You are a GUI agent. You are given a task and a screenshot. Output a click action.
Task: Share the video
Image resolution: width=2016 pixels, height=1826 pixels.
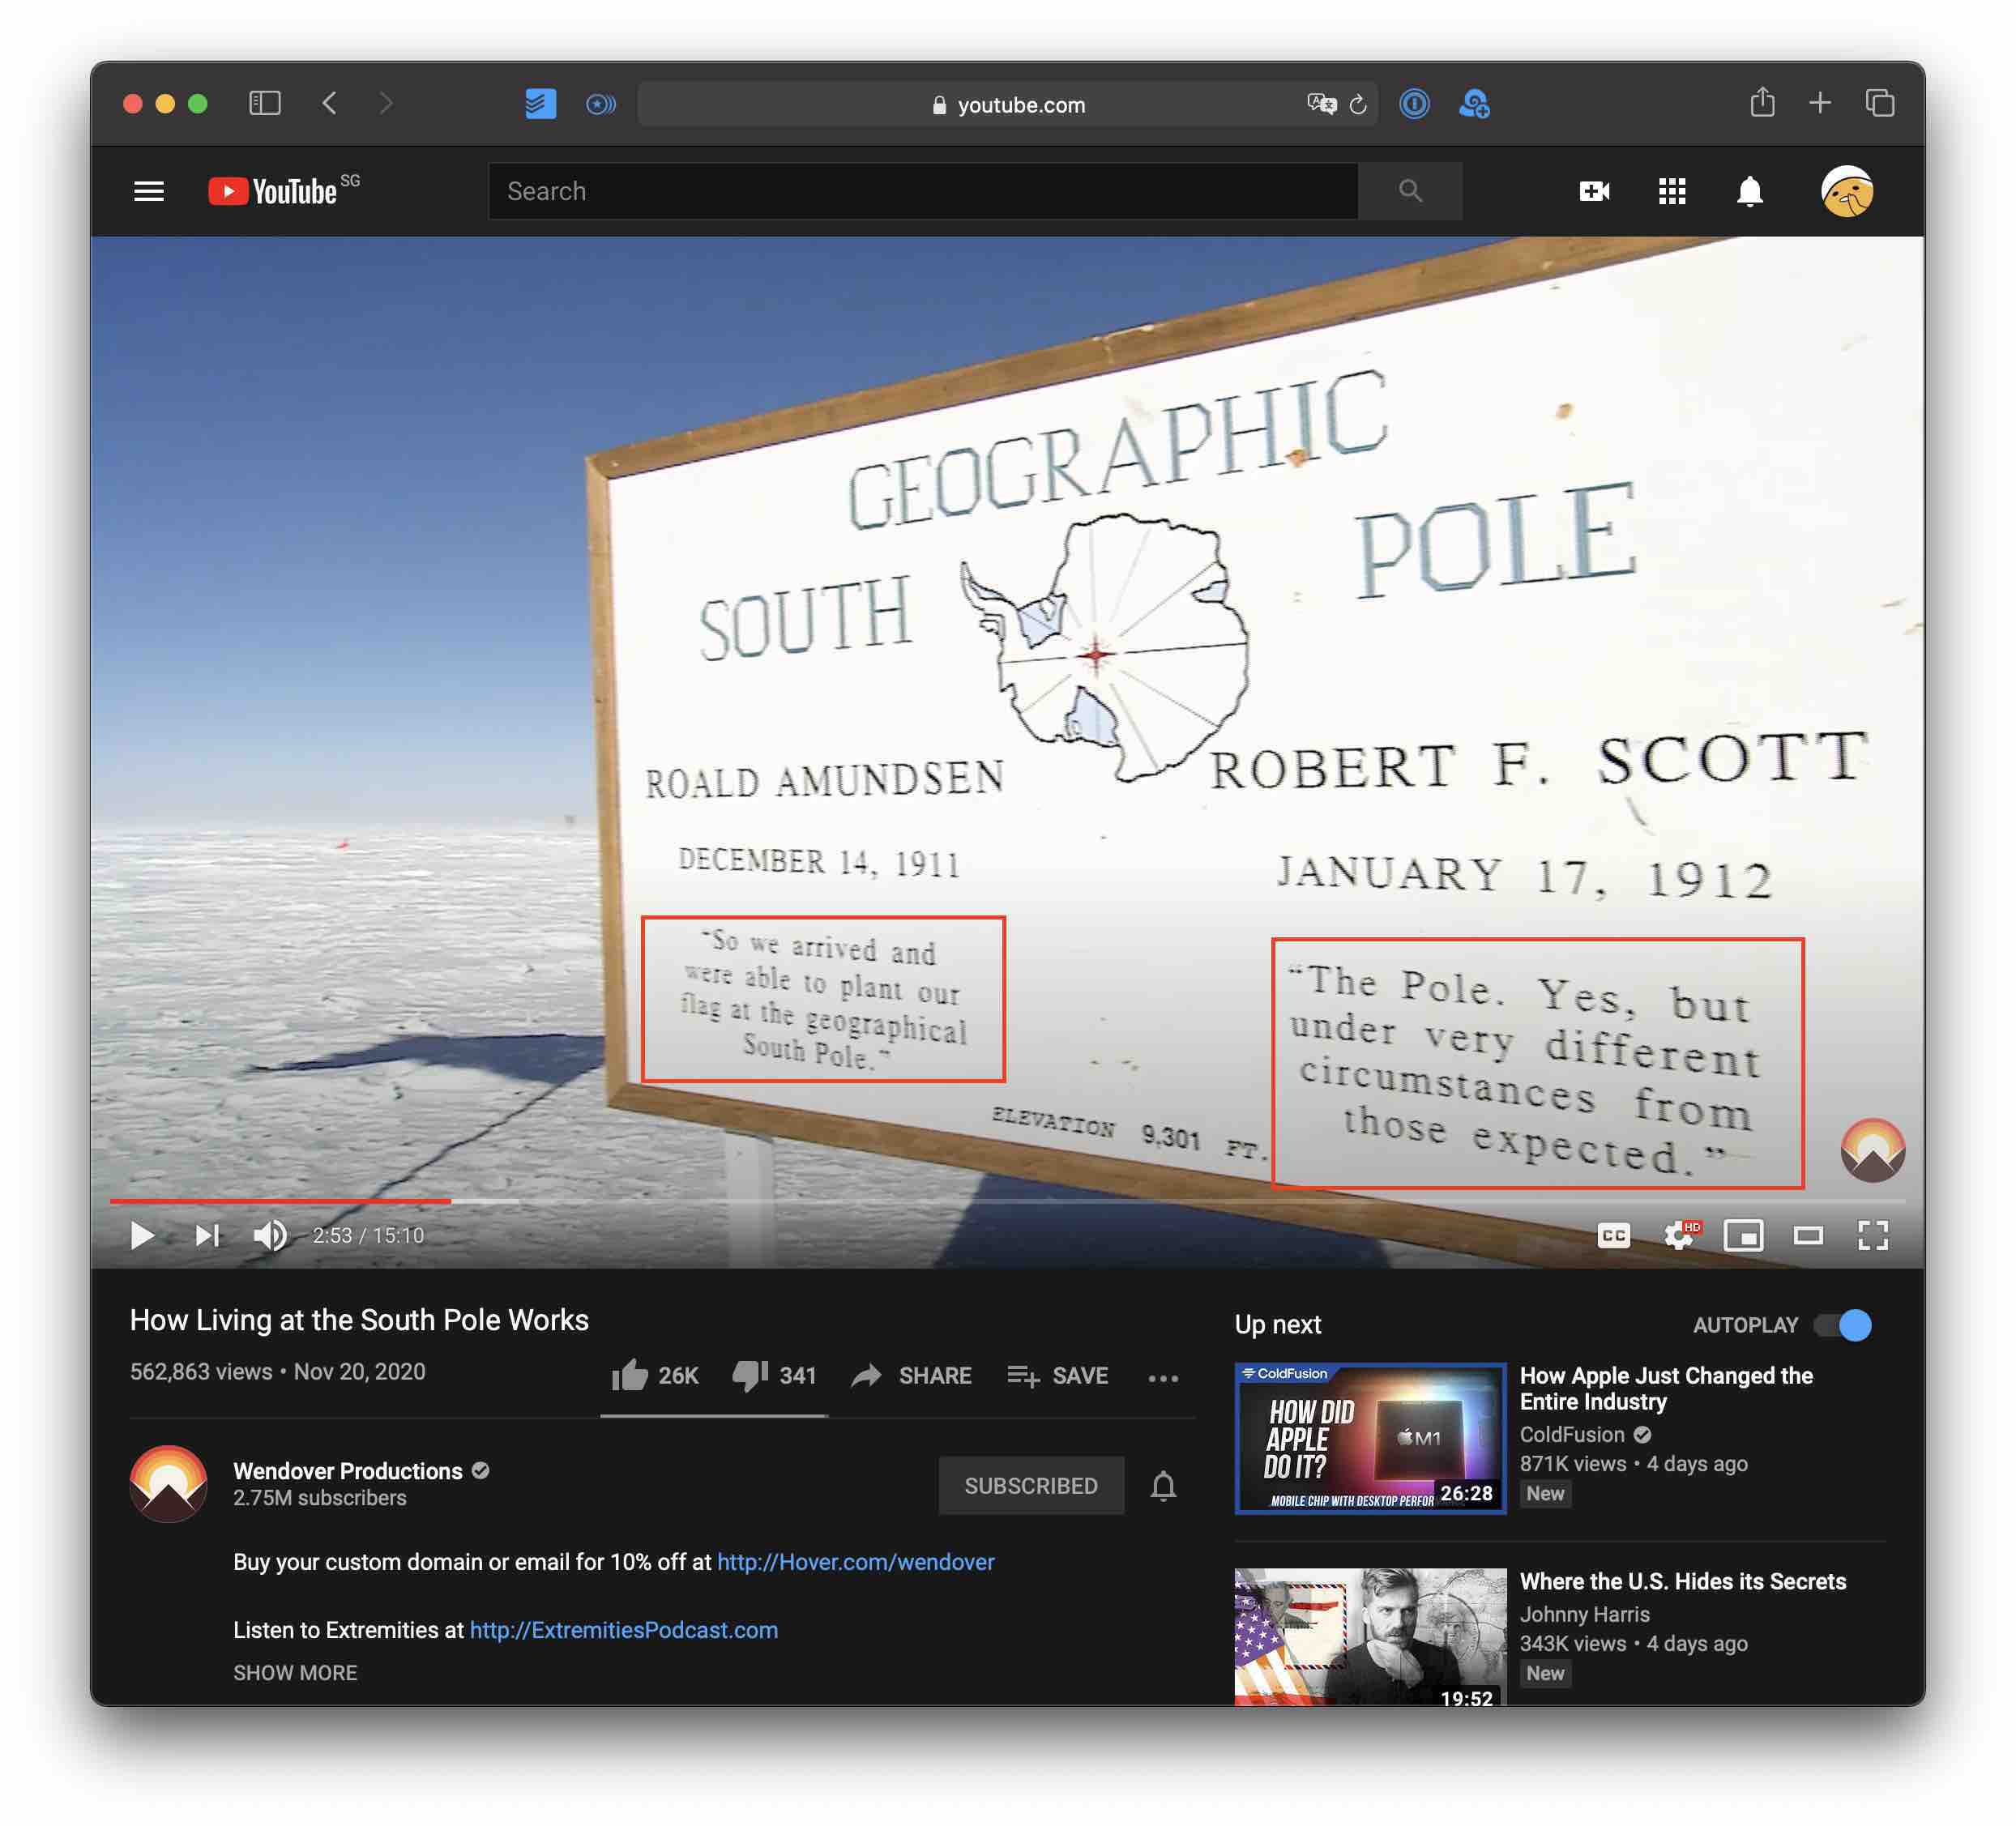911,1376
